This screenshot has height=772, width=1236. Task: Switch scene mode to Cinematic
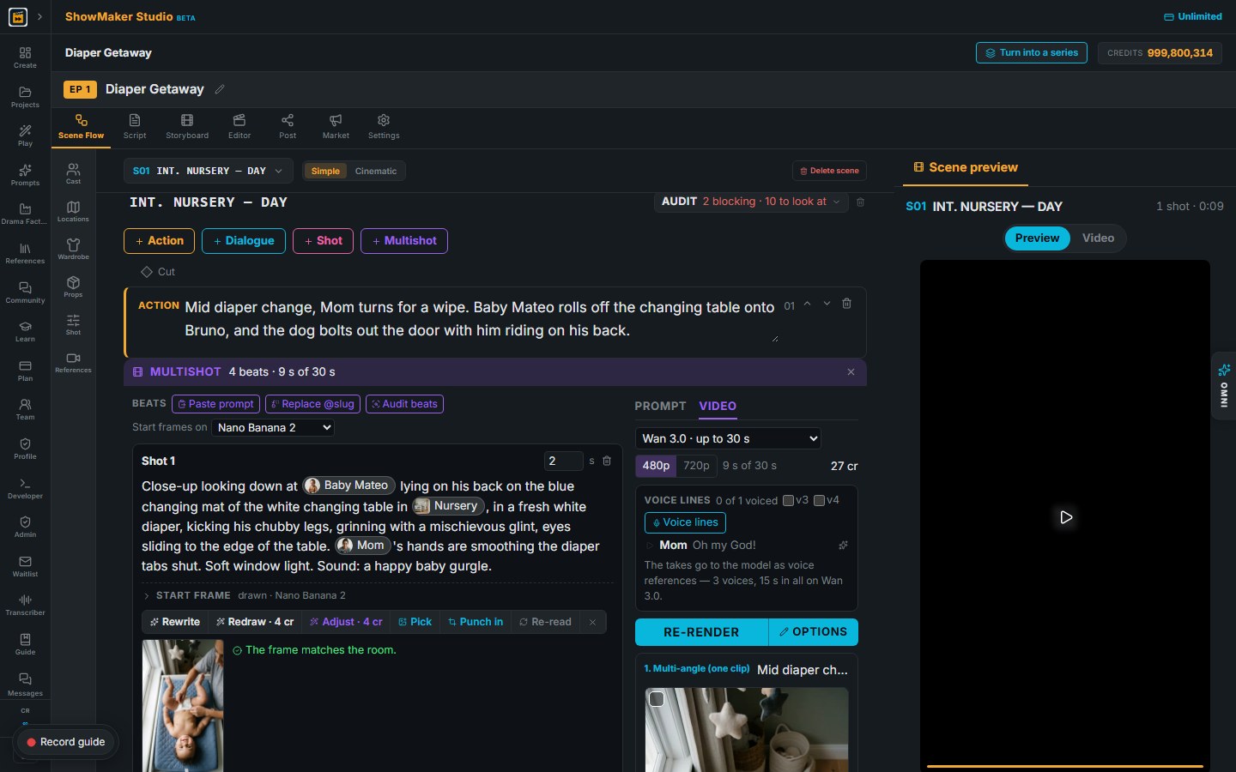coord(376,171)
